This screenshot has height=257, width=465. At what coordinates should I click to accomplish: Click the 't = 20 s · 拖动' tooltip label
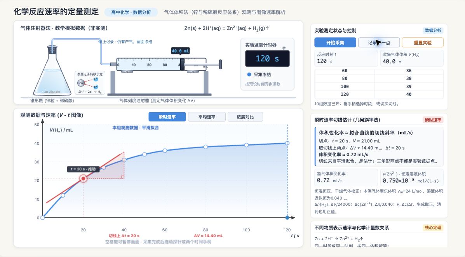pos(83,169)
